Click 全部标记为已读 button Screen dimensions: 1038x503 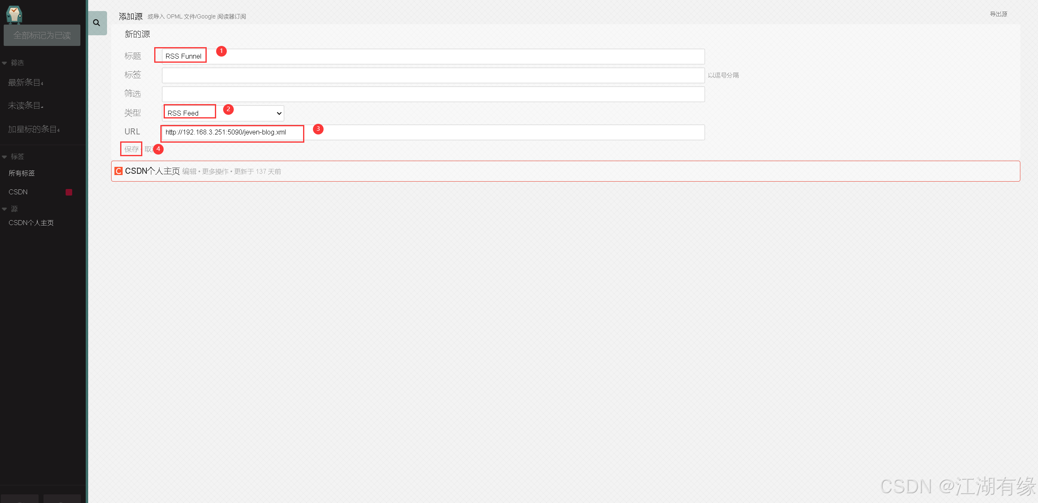(42, 35)
